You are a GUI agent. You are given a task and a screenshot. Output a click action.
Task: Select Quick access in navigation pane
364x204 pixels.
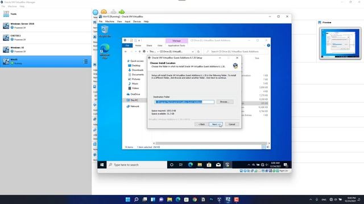point(135,61)
